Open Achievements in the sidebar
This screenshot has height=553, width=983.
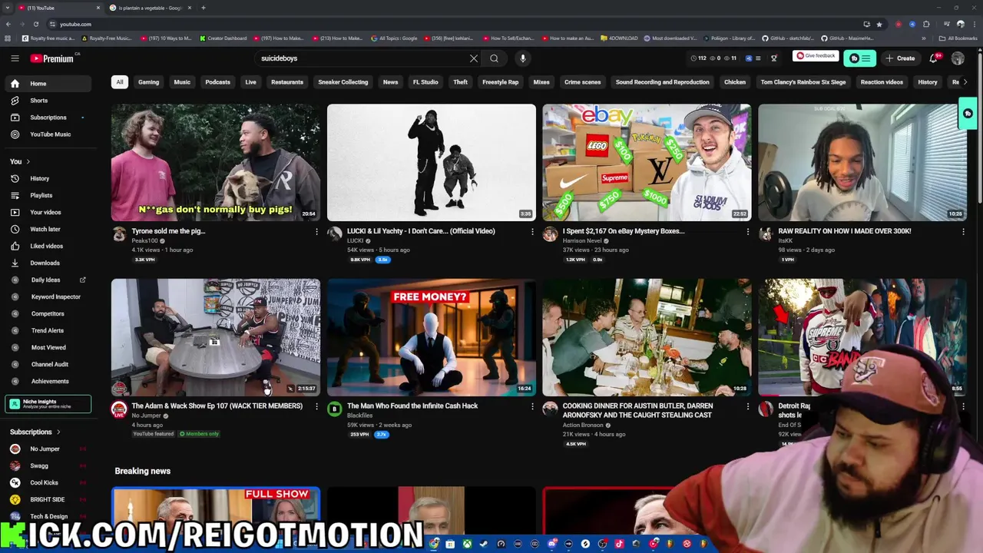point(48,382)
